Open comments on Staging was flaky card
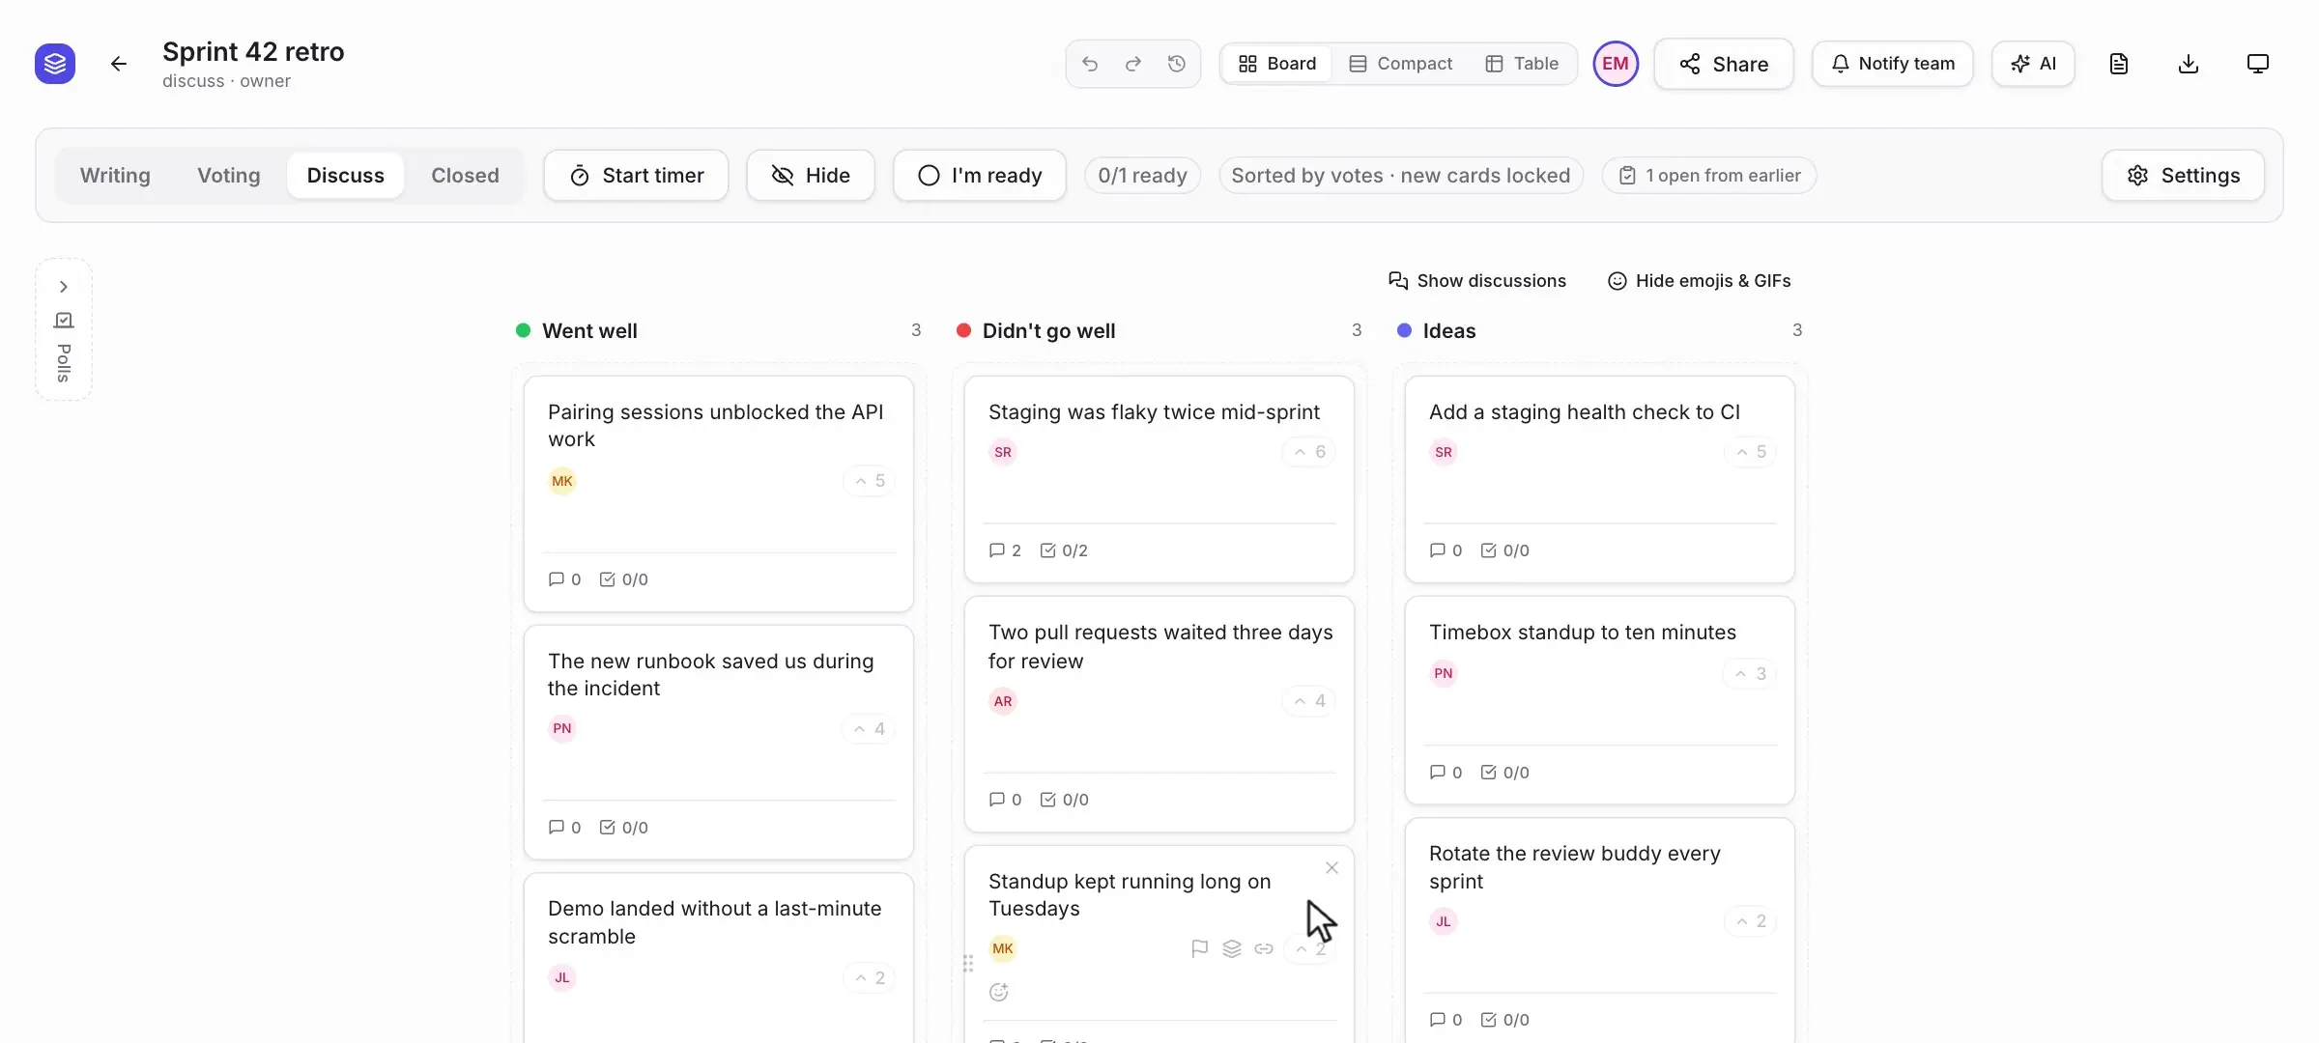2319x1043 pixels. tap(1005, 550)
